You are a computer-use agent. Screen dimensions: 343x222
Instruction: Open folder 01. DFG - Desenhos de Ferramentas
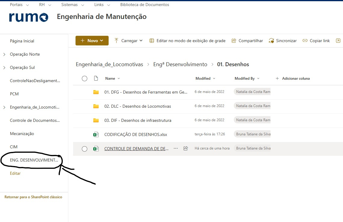coord(146,92)
